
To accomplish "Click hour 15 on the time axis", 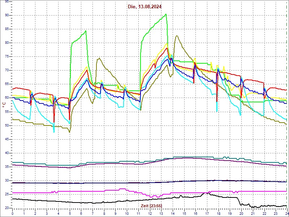I will 184,213.
